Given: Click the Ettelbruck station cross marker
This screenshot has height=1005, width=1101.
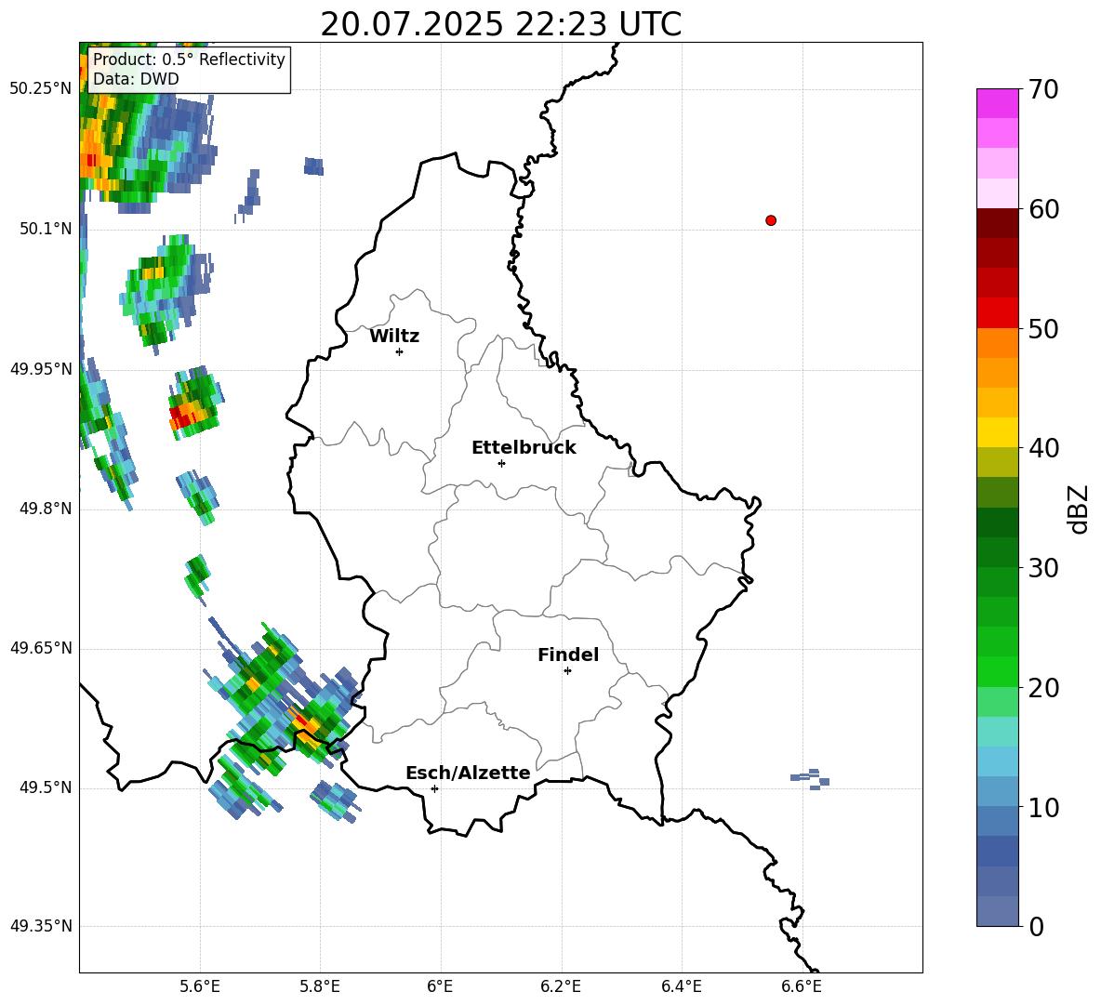Looking at the screenshot, I should (501, 463).
